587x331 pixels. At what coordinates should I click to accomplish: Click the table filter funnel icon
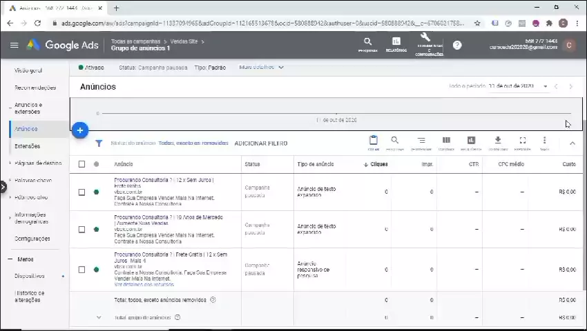[99, 143]
